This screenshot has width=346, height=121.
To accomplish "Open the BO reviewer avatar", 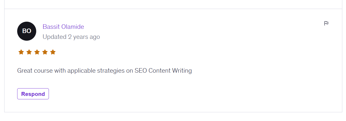I will (x=27, y=31).
